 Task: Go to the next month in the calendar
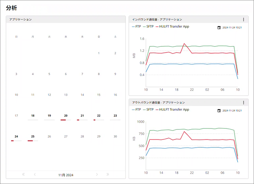(97, 175)
